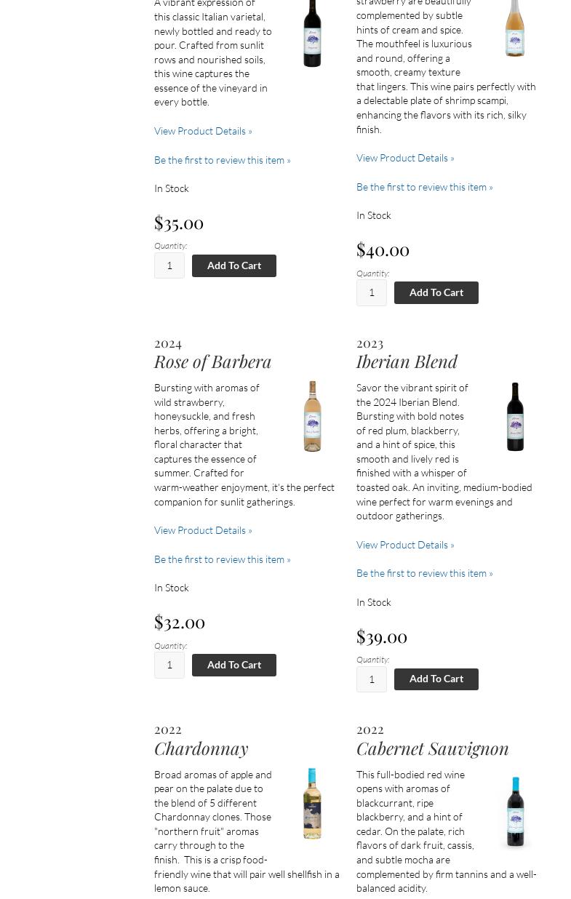Click the Iberian Blend bottle image
This screenshot has height=899, width=571.
(515, 417)
